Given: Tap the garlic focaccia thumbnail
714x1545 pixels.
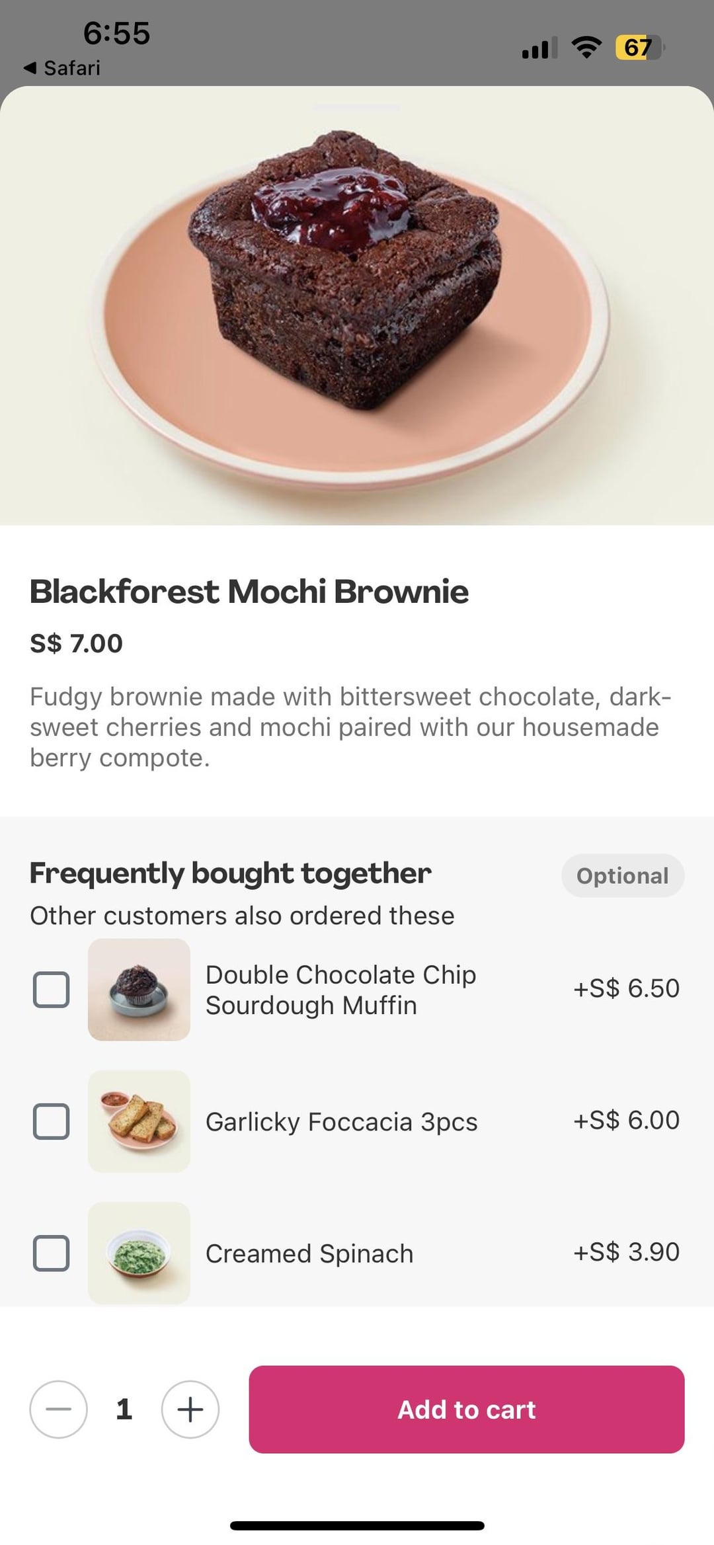Looking at the screenshot, I should point(139,1121).
